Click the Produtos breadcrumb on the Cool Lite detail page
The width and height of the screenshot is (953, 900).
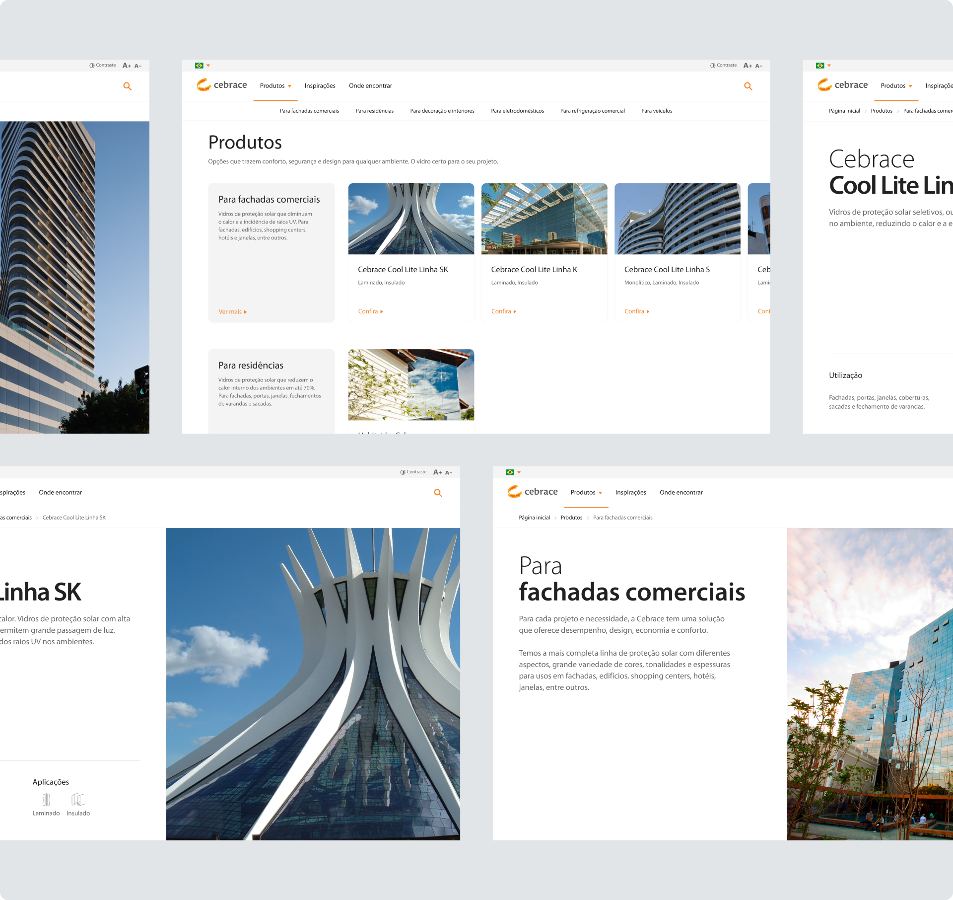(882, 111)
